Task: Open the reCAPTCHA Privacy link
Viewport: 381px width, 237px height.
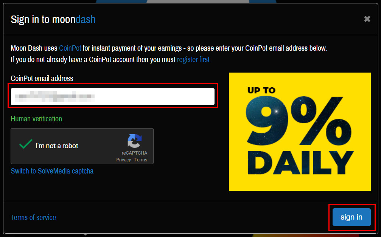Action: (123, 160)
